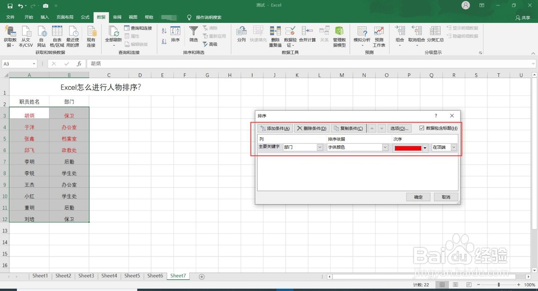This screenshot has width=538, height=291.
Task: Switch to the 公式 ribbon tab
Action: click(85, 17)
